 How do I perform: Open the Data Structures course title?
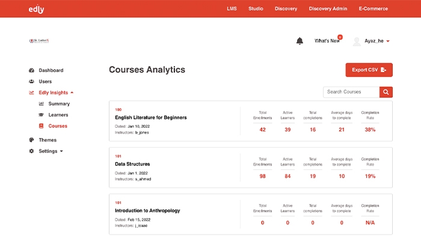pos(132,164)
